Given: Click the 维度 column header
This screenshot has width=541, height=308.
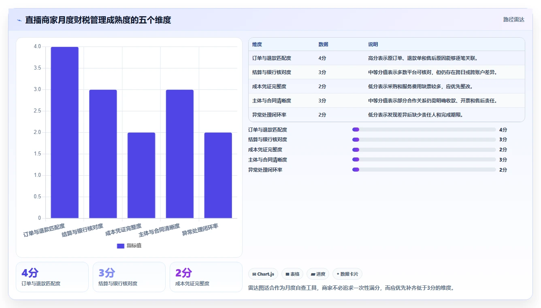Looking at the screenshot, I should (257, 45).
